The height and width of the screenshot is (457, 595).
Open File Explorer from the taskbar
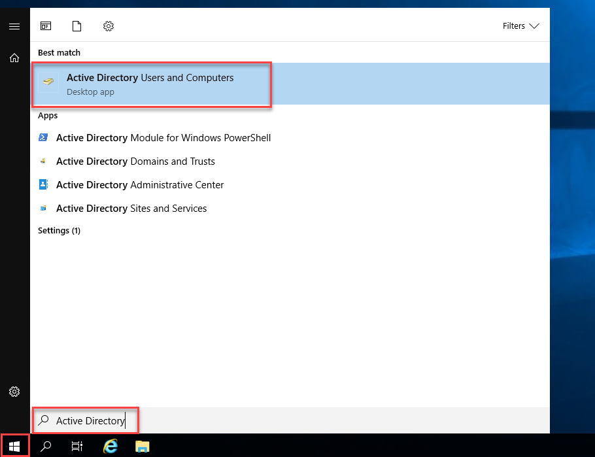(x=143, y=447)
